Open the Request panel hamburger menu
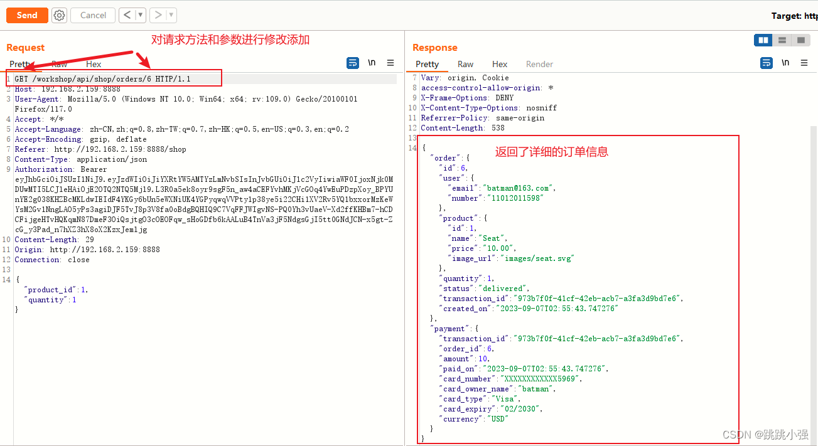This screenshot has width=818, height=446. 390,63
